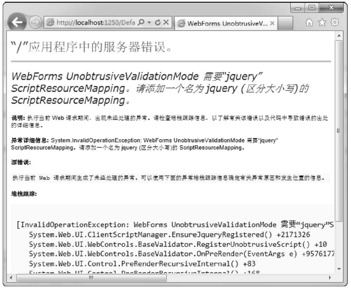Minimize the browser window

coord(298,8)
